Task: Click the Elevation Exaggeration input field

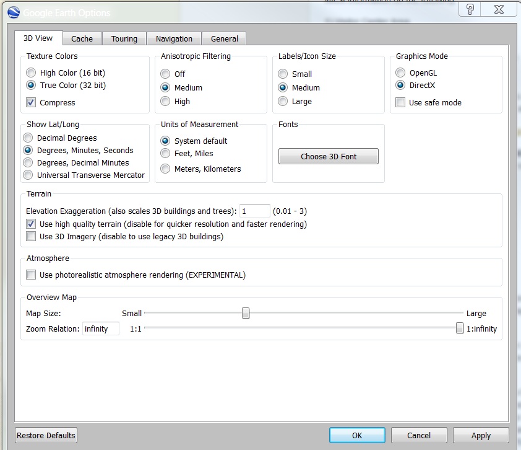Action: (x=254, y=211)
